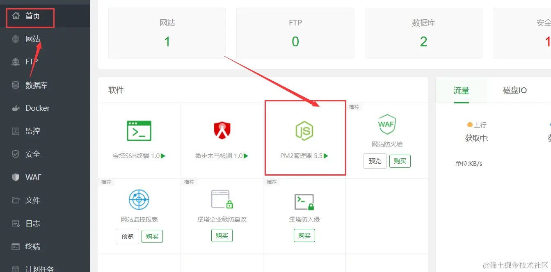
Task: Click 购买 button under 堡塔防入侵
Action: pyautogui.click(x=304, y=235)
